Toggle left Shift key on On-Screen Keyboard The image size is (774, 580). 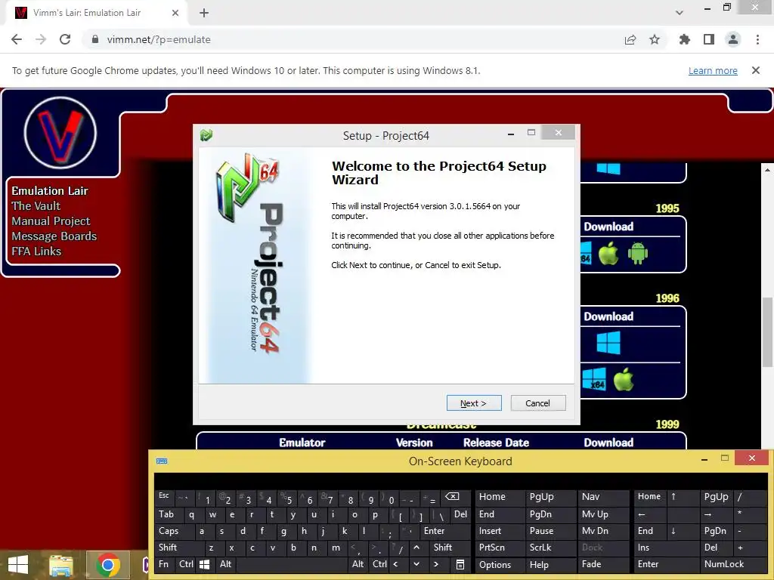tap(178, 548)
